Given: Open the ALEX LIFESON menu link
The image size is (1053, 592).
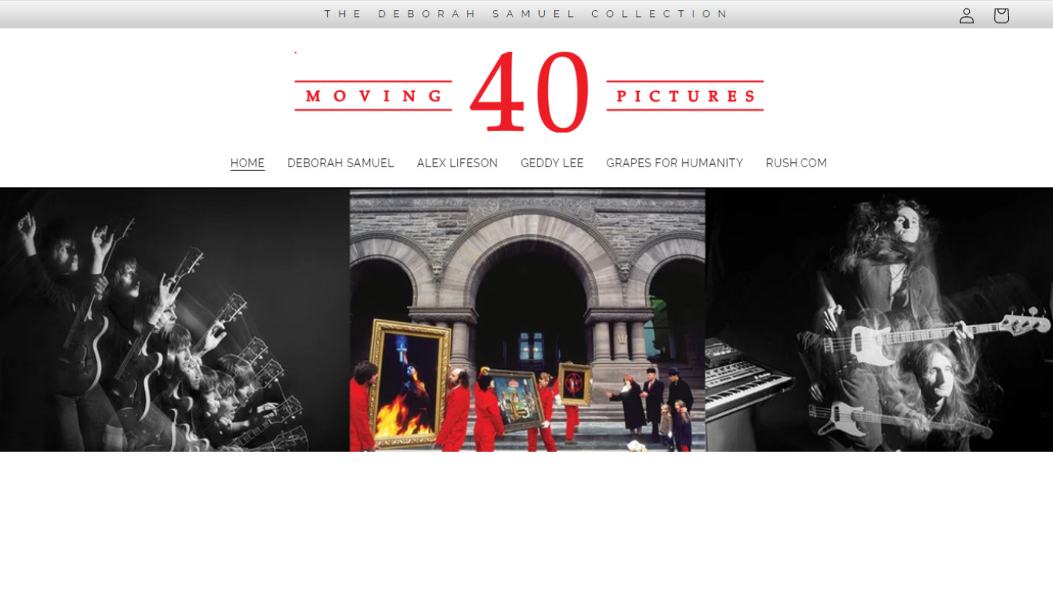Looking at the screenshot, I should [x=457, y=163].
